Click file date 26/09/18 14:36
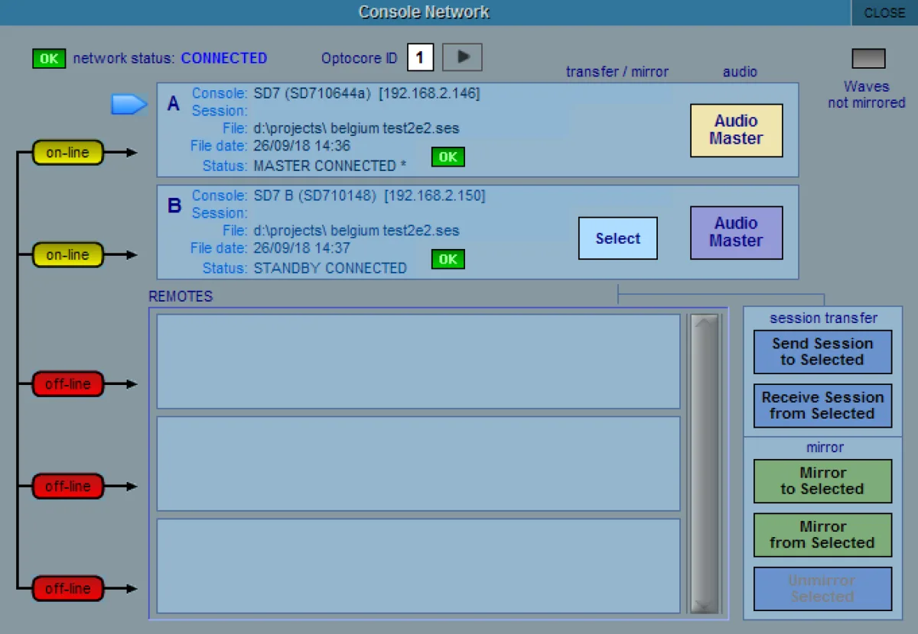 point(301,146)
